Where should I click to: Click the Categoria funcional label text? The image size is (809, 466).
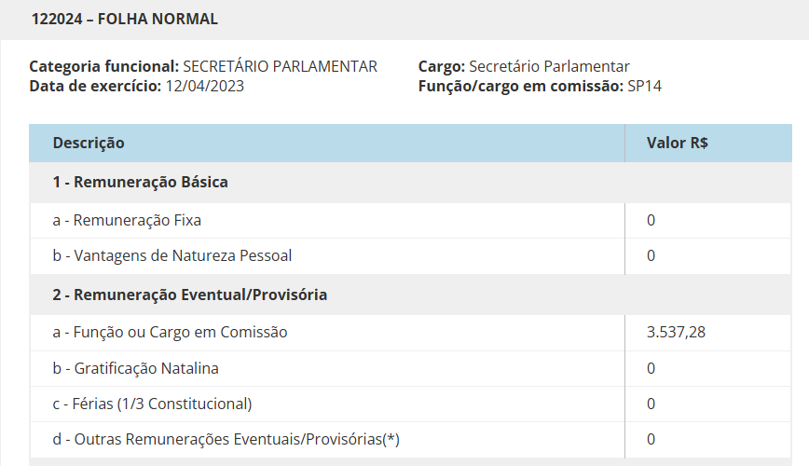[103, 67]
